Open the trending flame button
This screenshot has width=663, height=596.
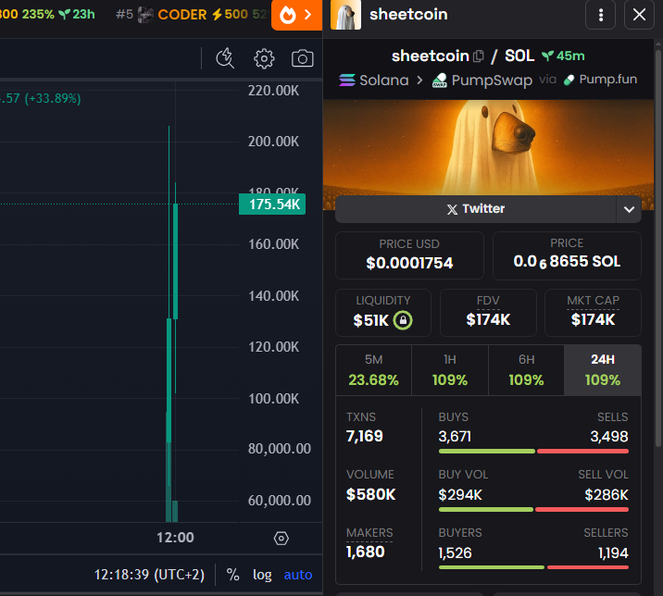[x=296, y=15]
